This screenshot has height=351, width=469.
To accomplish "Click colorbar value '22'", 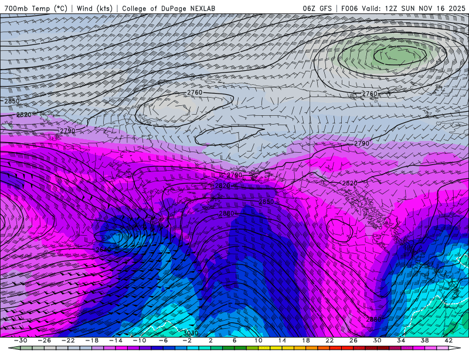I will pyautogui.click(x=329, y=340).
